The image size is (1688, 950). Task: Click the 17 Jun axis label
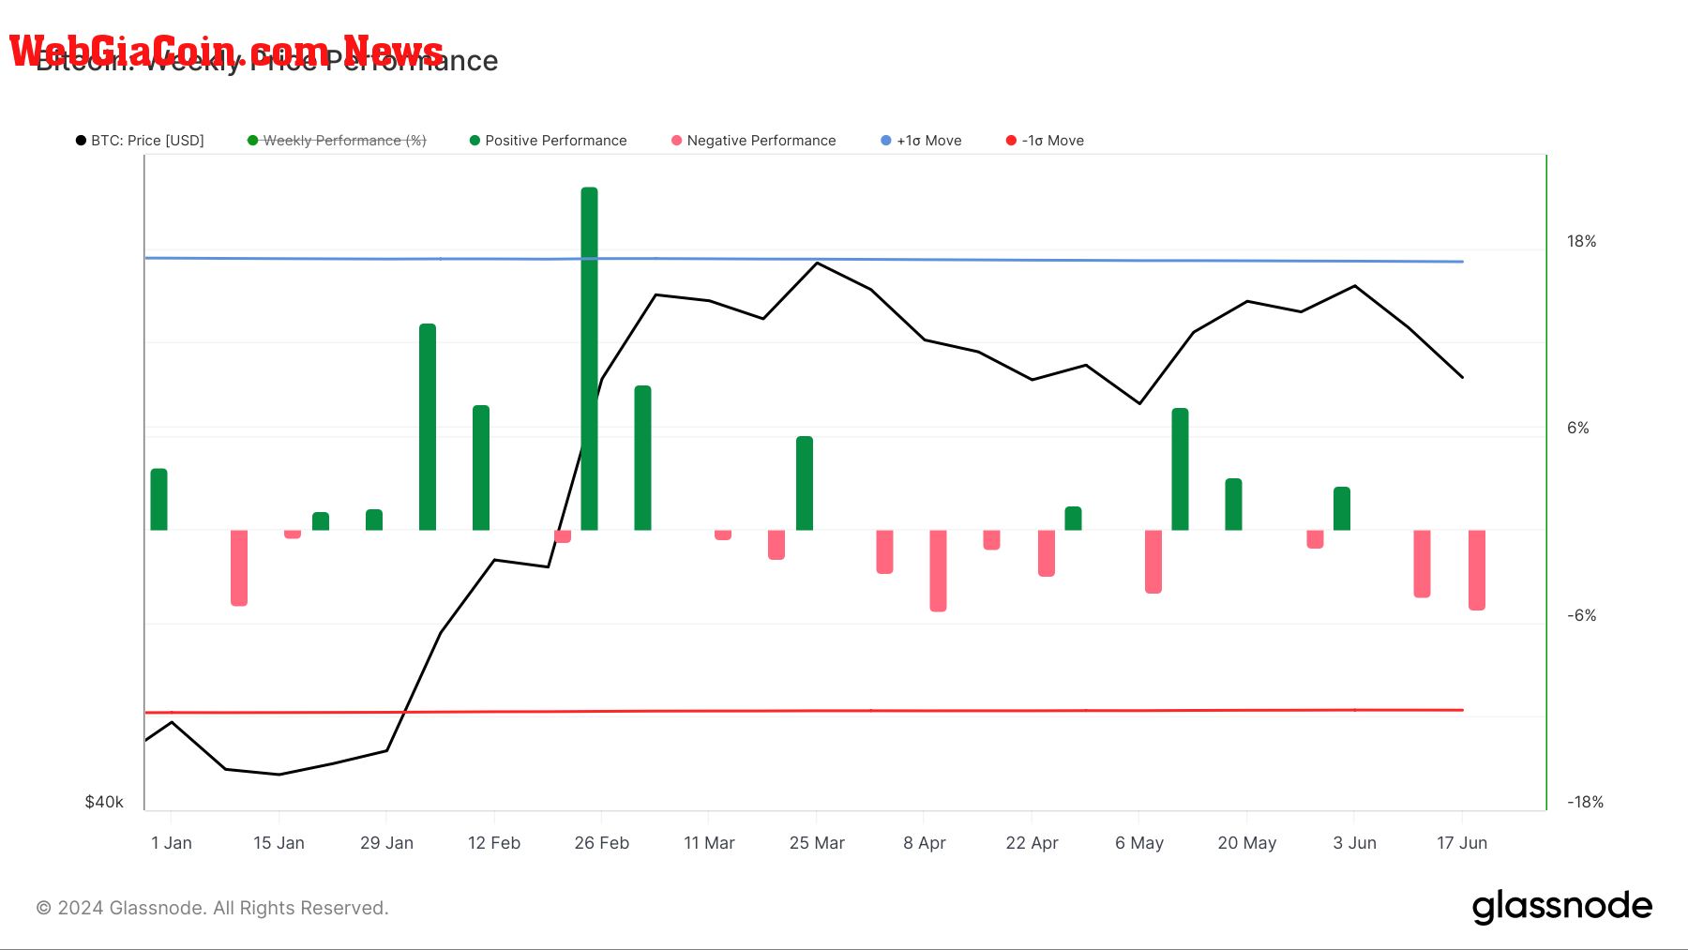point(1462,843)
